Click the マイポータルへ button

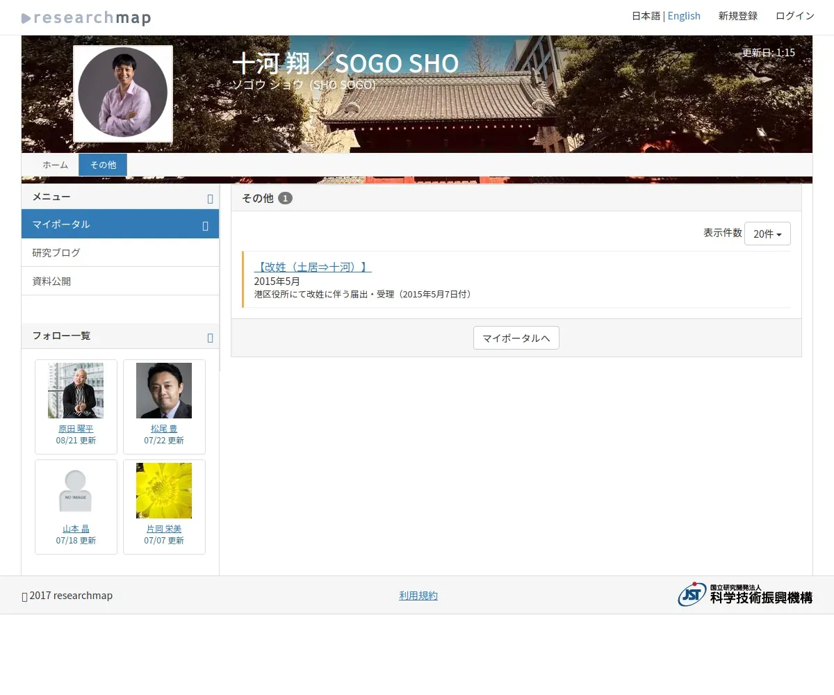516,338
